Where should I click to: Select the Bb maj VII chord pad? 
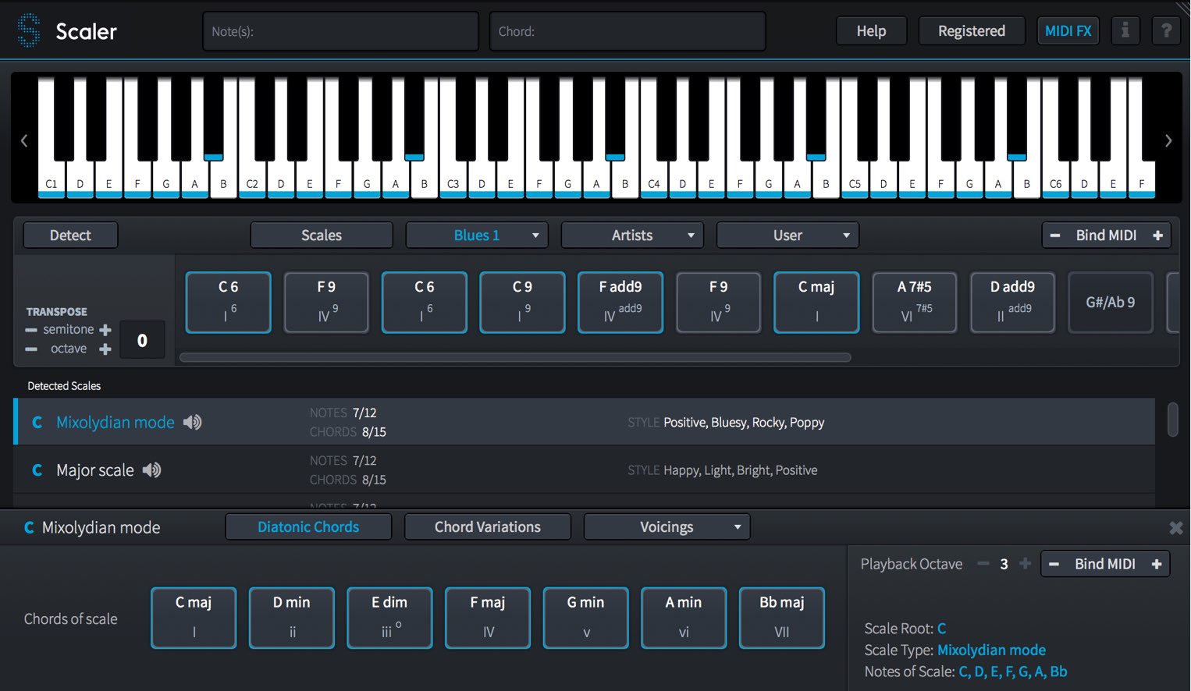click(781, 618)
